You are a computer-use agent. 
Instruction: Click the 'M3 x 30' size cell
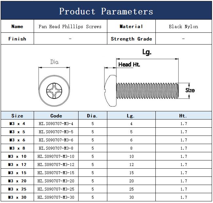(17, 197)
